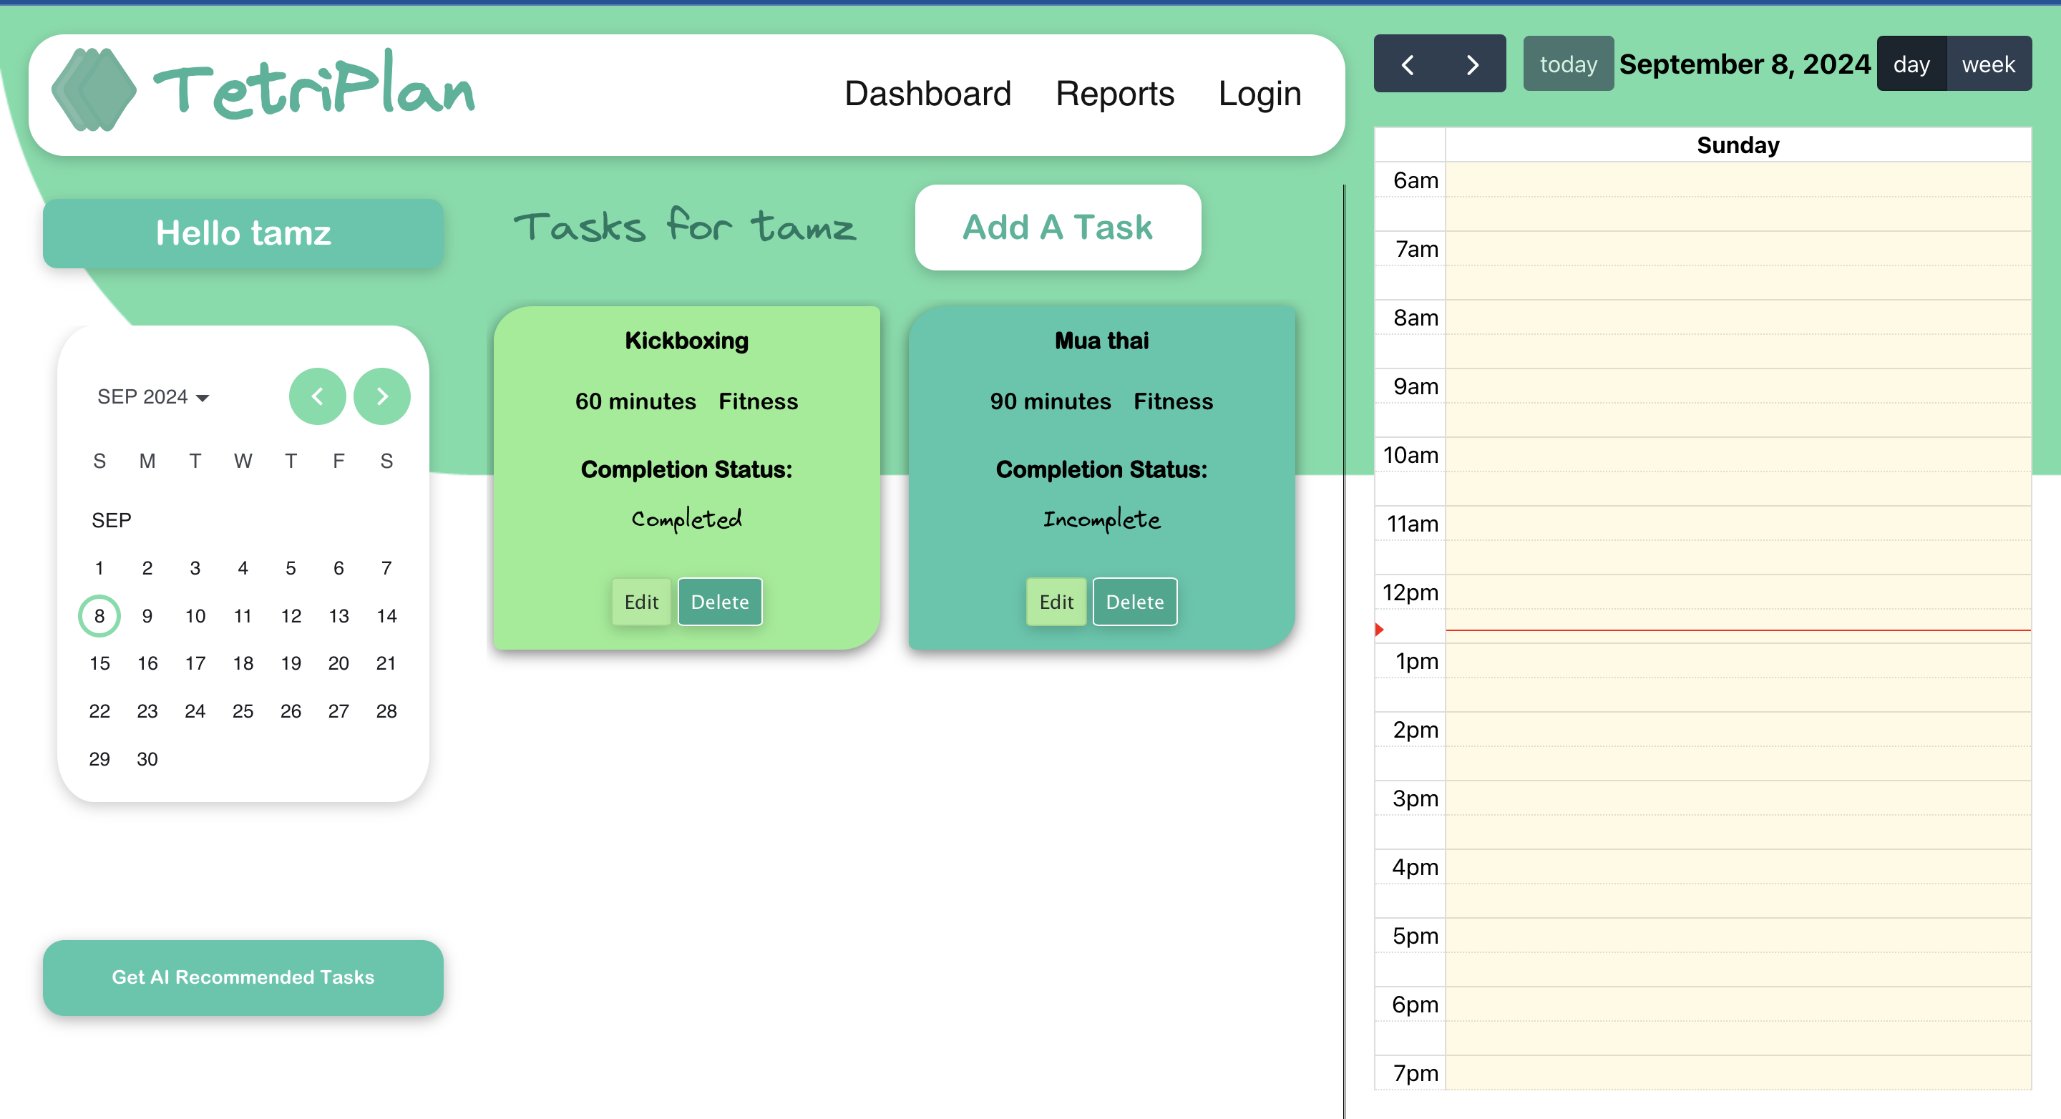Image resolution: width=2061 pixels, height=1119 pixels.
Task: Click Add A Task button
Action: click(1057, 227)
